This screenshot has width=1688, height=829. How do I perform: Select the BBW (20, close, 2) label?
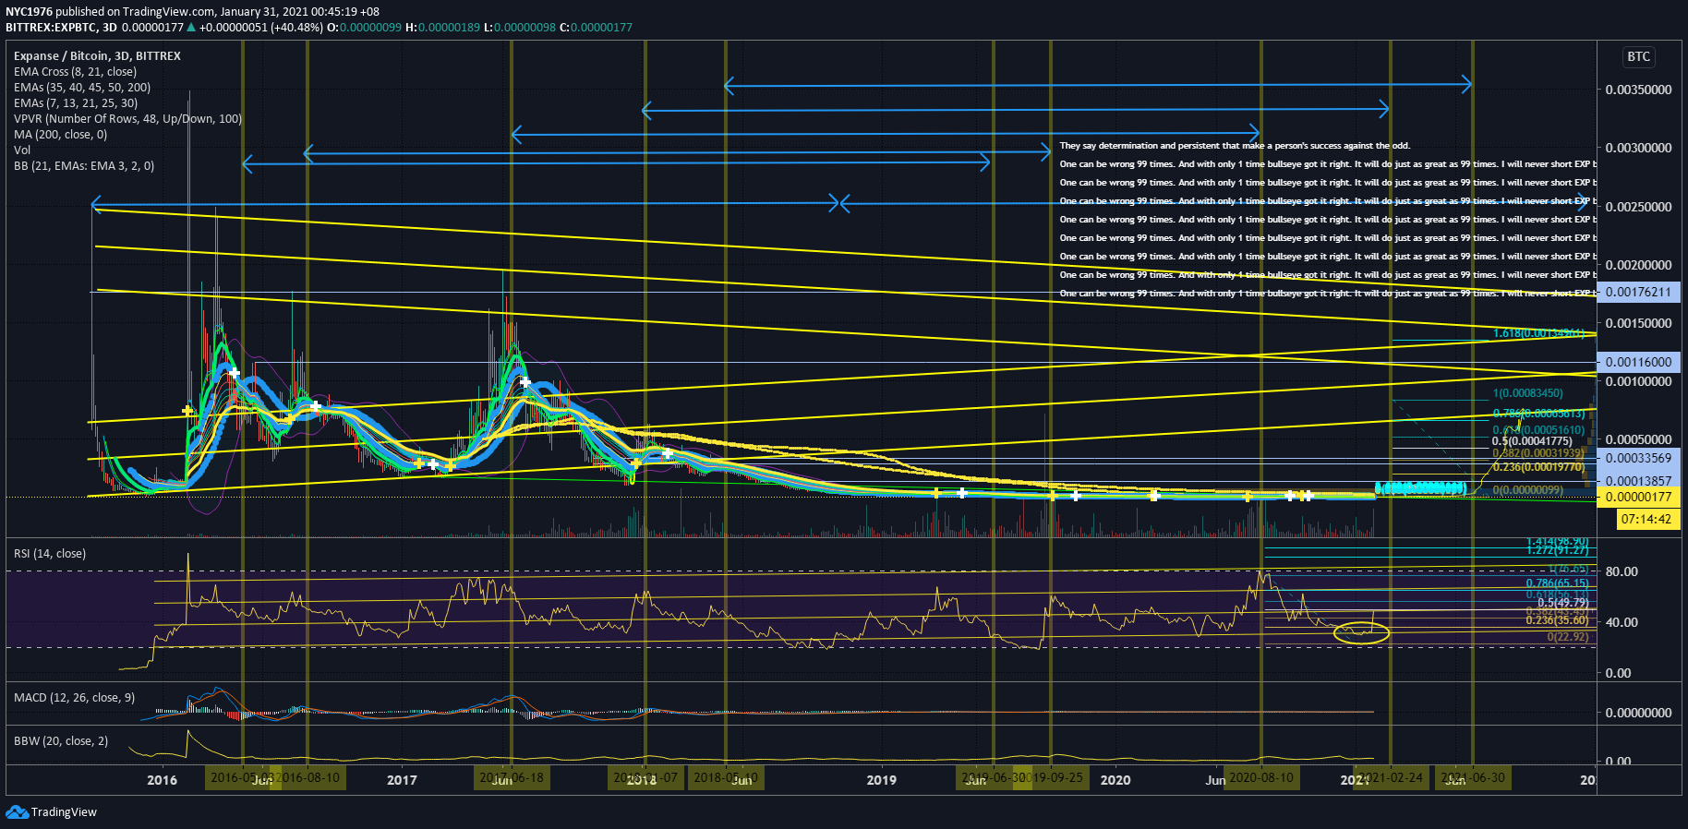click(61, 741)
